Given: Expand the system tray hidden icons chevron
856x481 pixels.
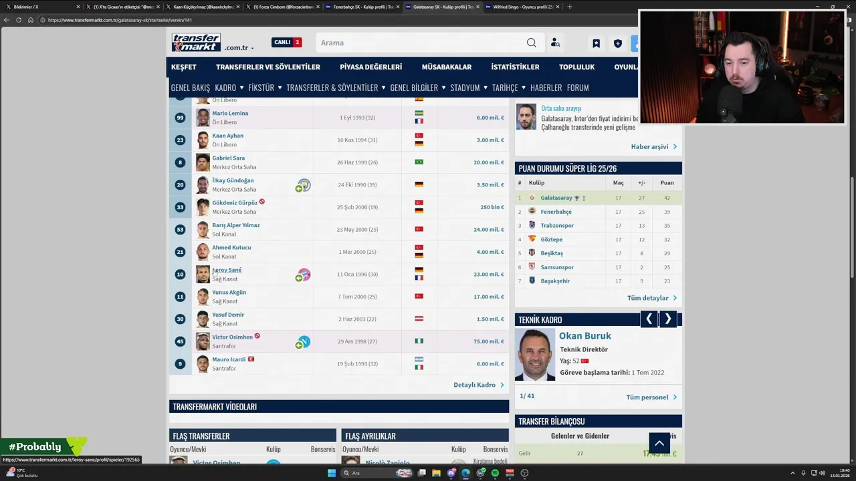Looking at the screenshot, I should (x=792, y=473).
